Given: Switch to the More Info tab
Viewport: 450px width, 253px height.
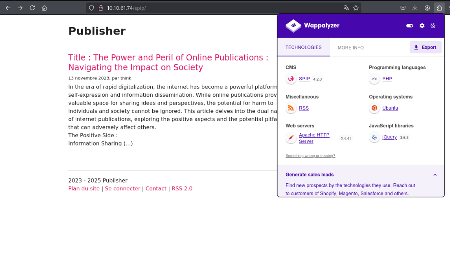Looking at the screenshot, I should tap(350, 48).
